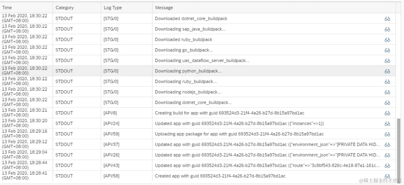Open details icon for Downloaded dotnet_core_buildpack row
Viewport: 404px width, 185px height.
[387, 19]
